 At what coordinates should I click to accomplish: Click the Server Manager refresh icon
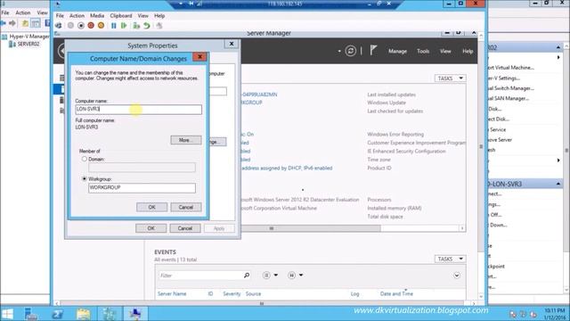[350, 51]
